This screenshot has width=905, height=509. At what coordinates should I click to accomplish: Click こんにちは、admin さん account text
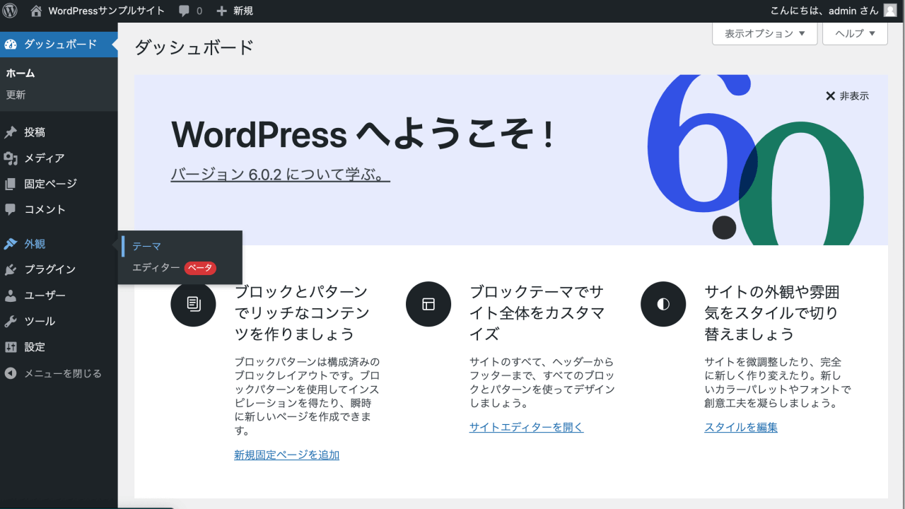point(824,11)
